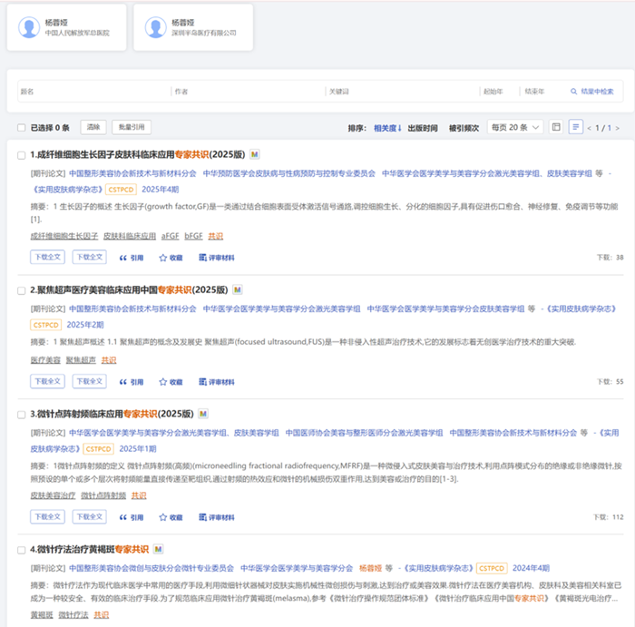This screenshot has height=627, width=635.
Task: Open 评审材料 review materials for result 1
Action: click(x=216, y=258)
